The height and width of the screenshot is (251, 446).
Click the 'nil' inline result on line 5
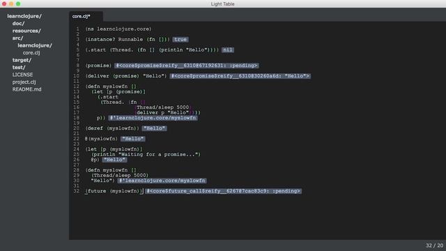[228, 50]
